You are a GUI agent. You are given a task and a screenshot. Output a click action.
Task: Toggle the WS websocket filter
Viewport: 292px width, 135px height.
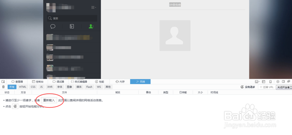[x=99, y=87]
